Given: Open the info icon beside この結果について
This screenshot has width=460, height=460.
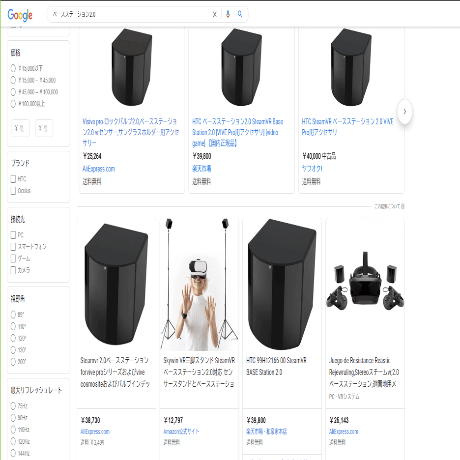Looking at the screenshot, I should pos(403,206).
